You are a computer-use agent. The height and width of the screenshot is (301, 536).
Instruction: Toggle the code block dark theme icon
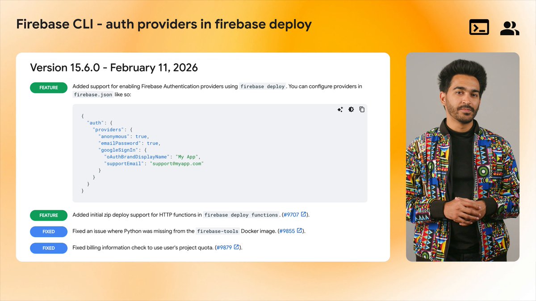[x=351, y=109]
